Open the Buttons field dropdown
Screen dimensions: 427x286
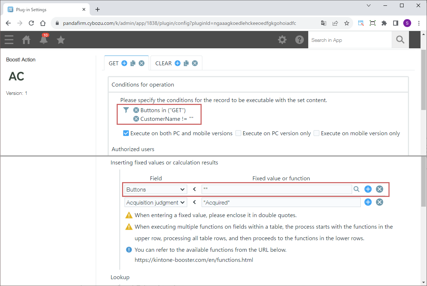[x=156, y=189]
